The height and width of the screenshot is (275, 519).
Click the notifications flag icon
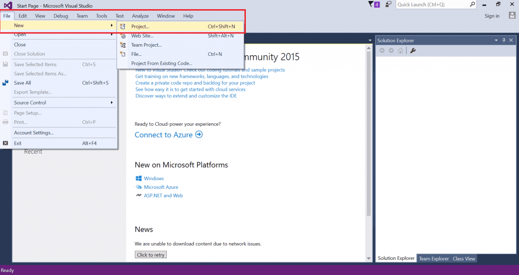click(370, 4)
